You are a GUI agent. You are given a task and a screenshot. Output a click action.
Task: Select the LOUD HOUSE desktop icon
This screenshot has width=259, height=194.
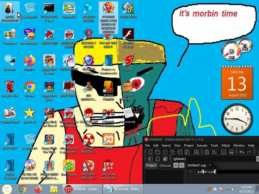click(69, 63)
